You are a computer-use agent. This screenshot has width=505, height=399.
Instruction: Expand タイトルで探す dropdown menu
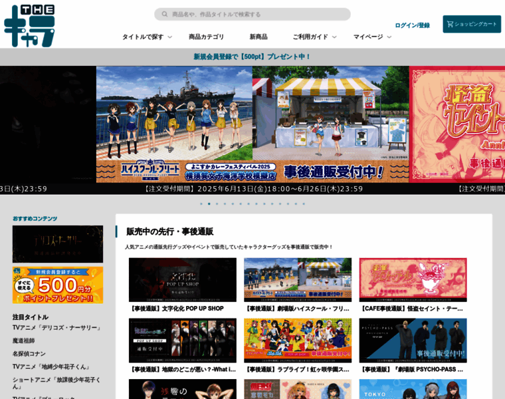pos(147,37)
